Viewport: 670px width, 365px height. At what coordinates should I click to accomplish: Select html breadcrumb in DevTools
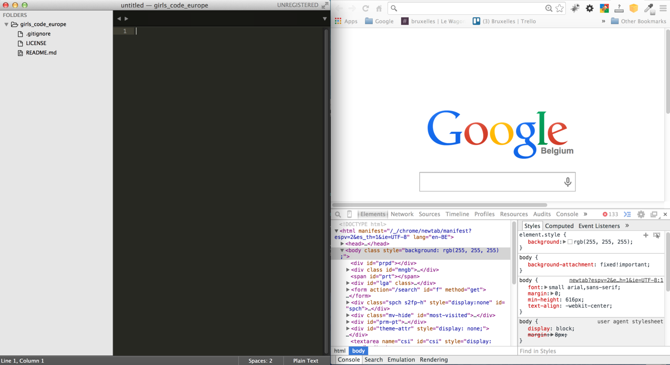coord(340,351)
